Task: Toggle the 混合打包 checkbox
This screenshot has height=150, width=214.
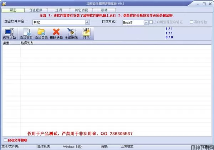Action: [192, 22]
